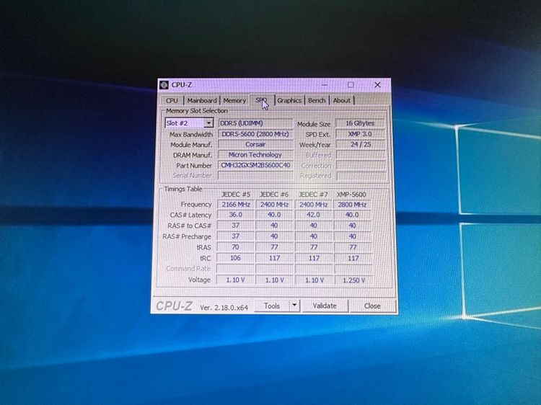Switch to the Bench tab
Image resolution: width=541 pixels, height=405 pixels.
click(x=317, y=100)
